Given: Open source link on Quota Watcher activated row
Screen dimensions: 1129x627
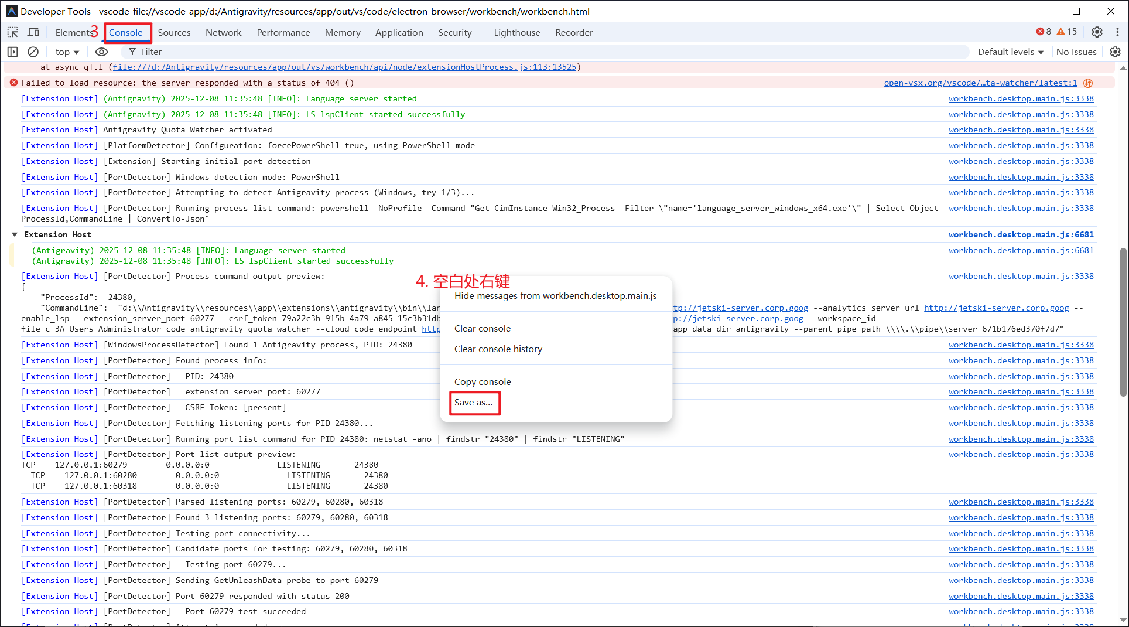Looking at the screenshot, I should pos(1021,130).
